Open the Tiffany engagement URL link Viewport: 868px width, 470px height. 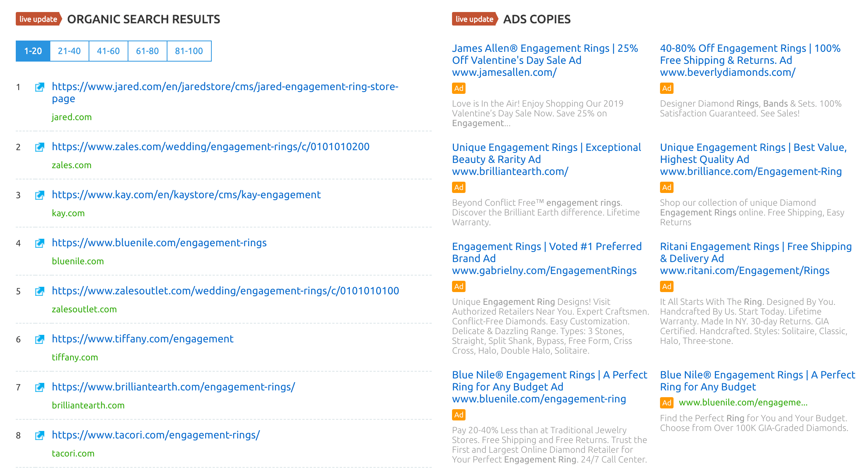click(143, 339)
